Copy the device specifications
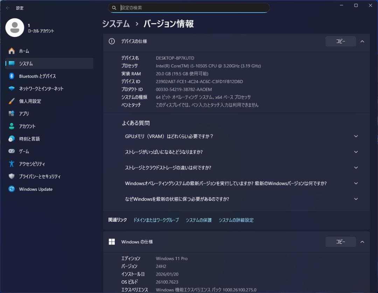 tap(340, 41)
